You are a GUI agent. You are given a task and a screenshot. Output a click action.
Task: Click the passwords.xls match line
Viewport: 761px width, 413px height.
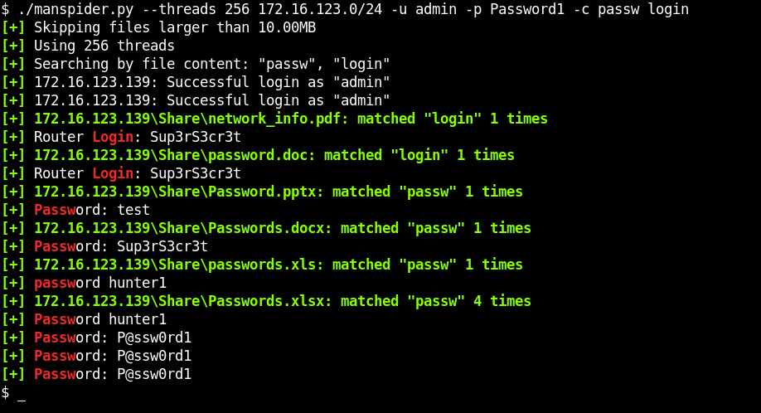(278, 265)
